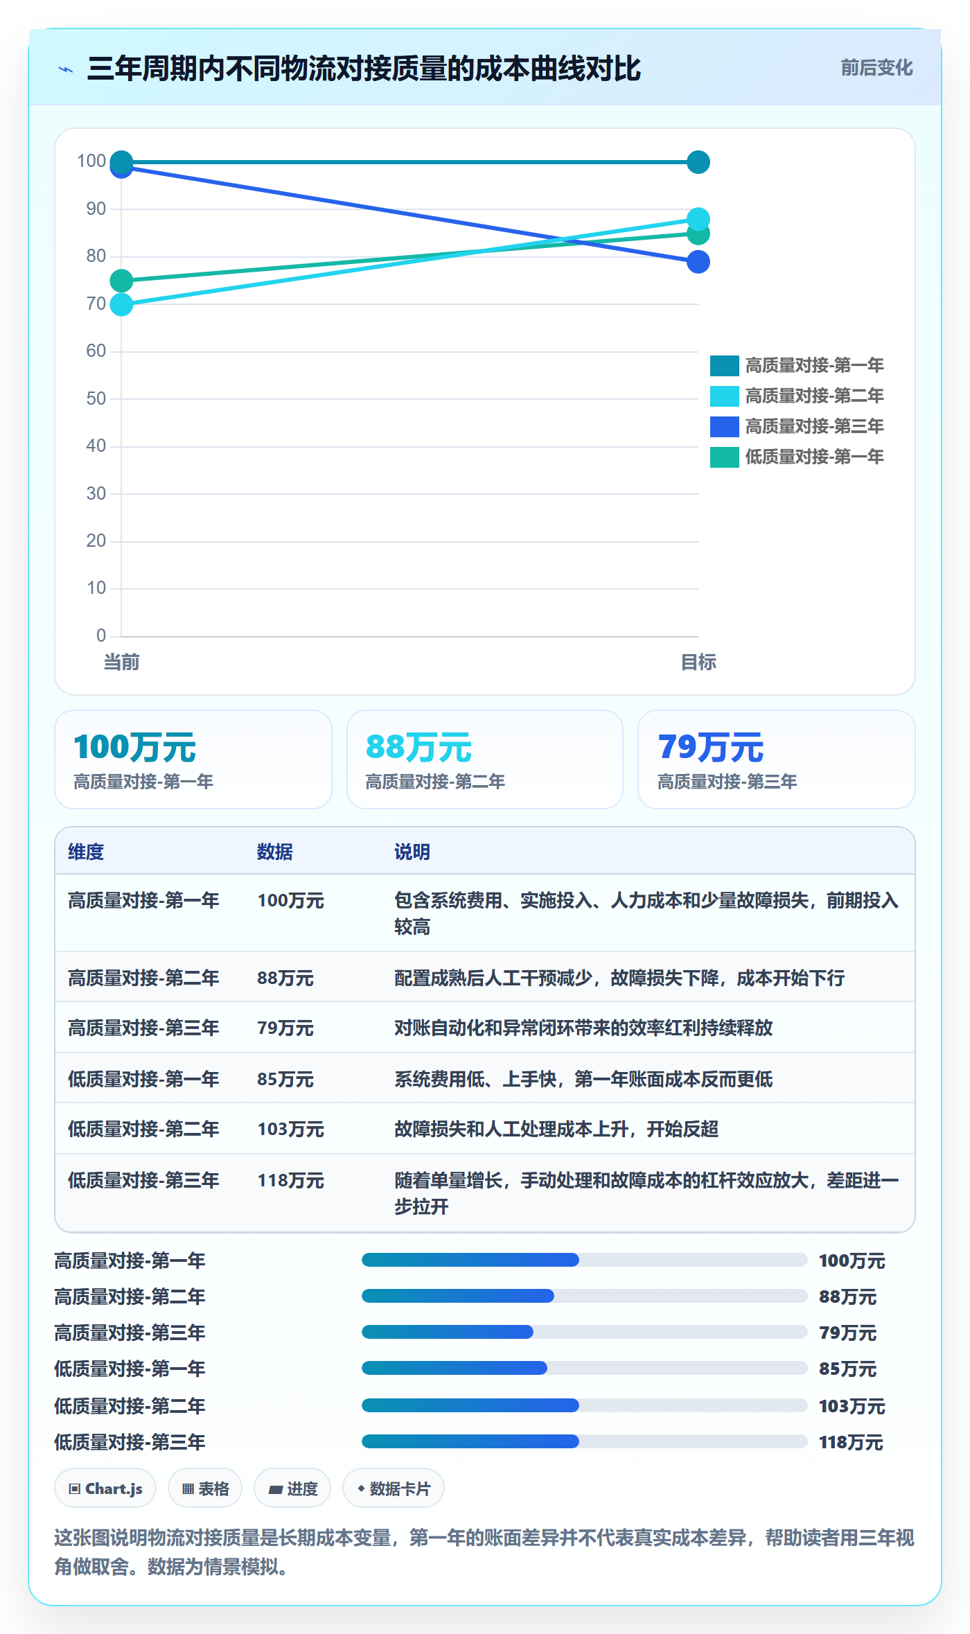Open the 88万元 data card

[x=485, y=759]
